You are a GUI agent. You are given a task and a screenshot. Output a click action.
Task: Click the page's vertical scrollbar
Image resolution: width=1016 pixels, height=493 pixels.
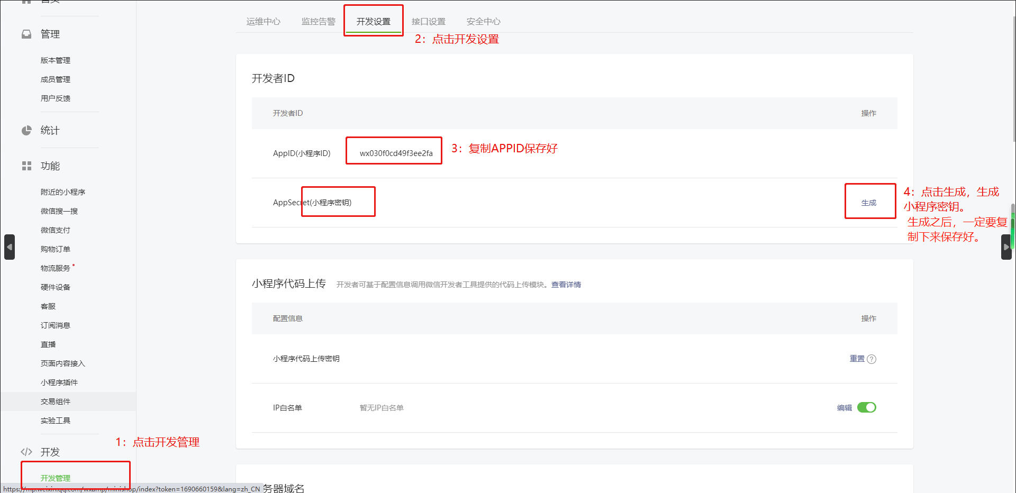point(1013,79)
